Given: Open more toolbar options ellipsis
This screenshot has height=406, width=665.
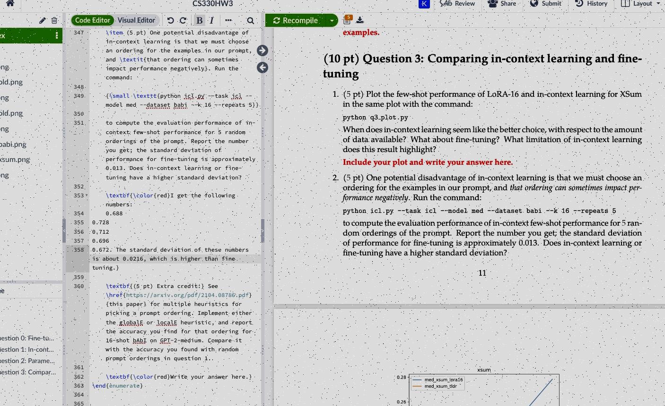Looking at the screenshot, I should [x=228, y=20].
